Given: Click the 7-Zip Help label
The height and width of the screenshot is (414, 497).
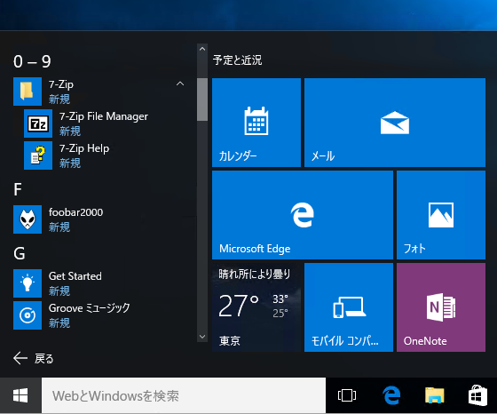Looking at the screenshot, I should [x=84, y=148].
